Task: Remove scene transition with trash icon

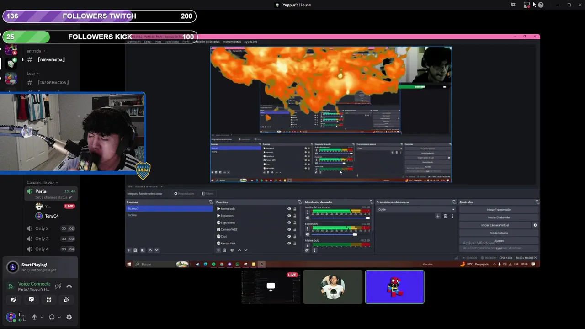Action: 445,216
